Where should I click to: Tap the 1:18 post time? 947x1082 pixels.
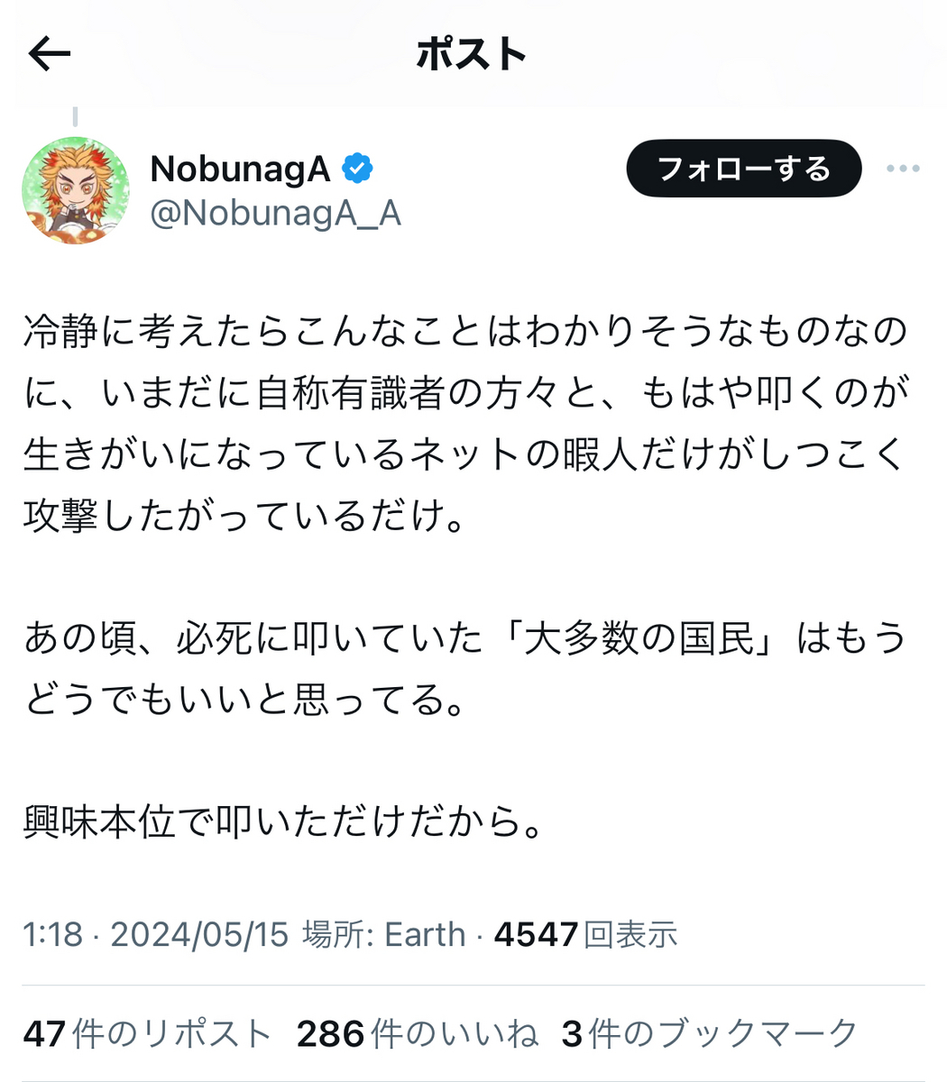tap(53, 934)
